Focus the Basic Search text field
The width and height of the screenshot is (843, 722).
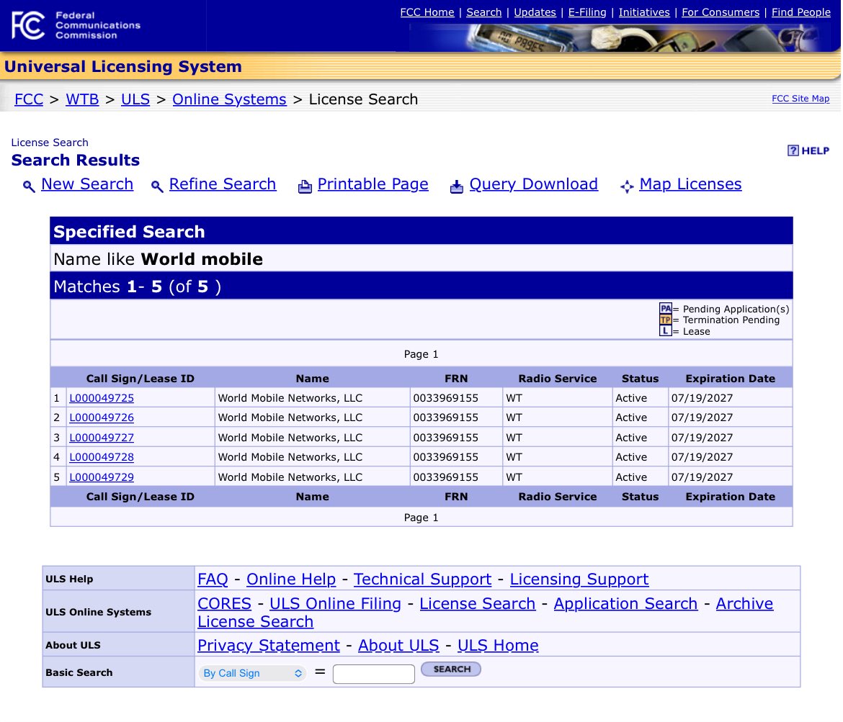point(374,674)
